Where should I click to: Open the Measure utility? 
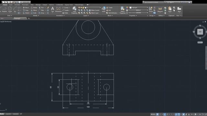[x=160, y=10]
